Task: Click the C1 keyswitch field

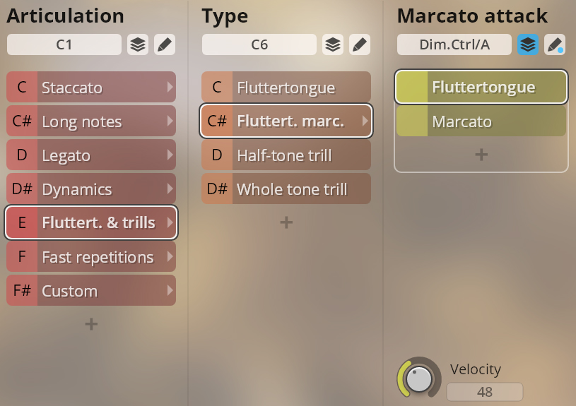Action: click(64, 45)
